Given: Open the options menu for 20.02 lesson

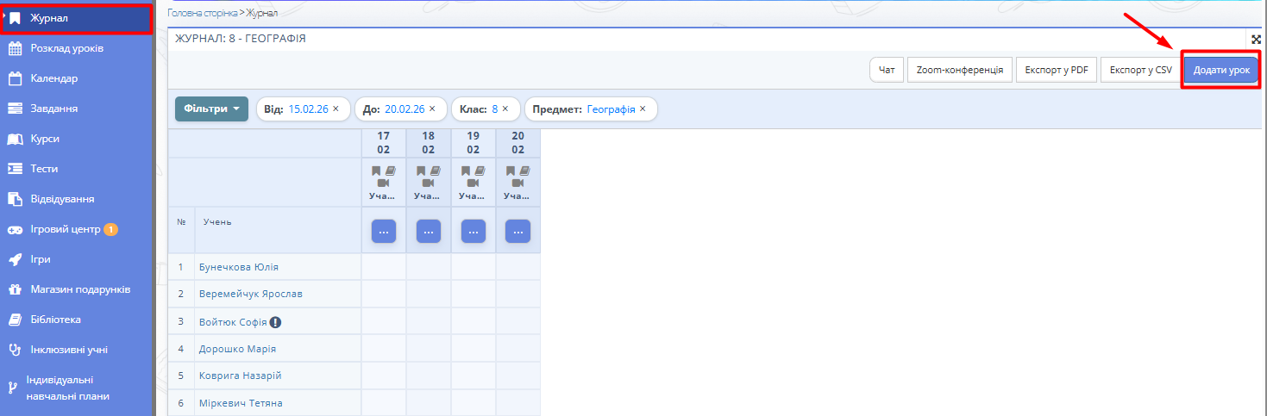Looking at the screenshot, I should [517, 231].
